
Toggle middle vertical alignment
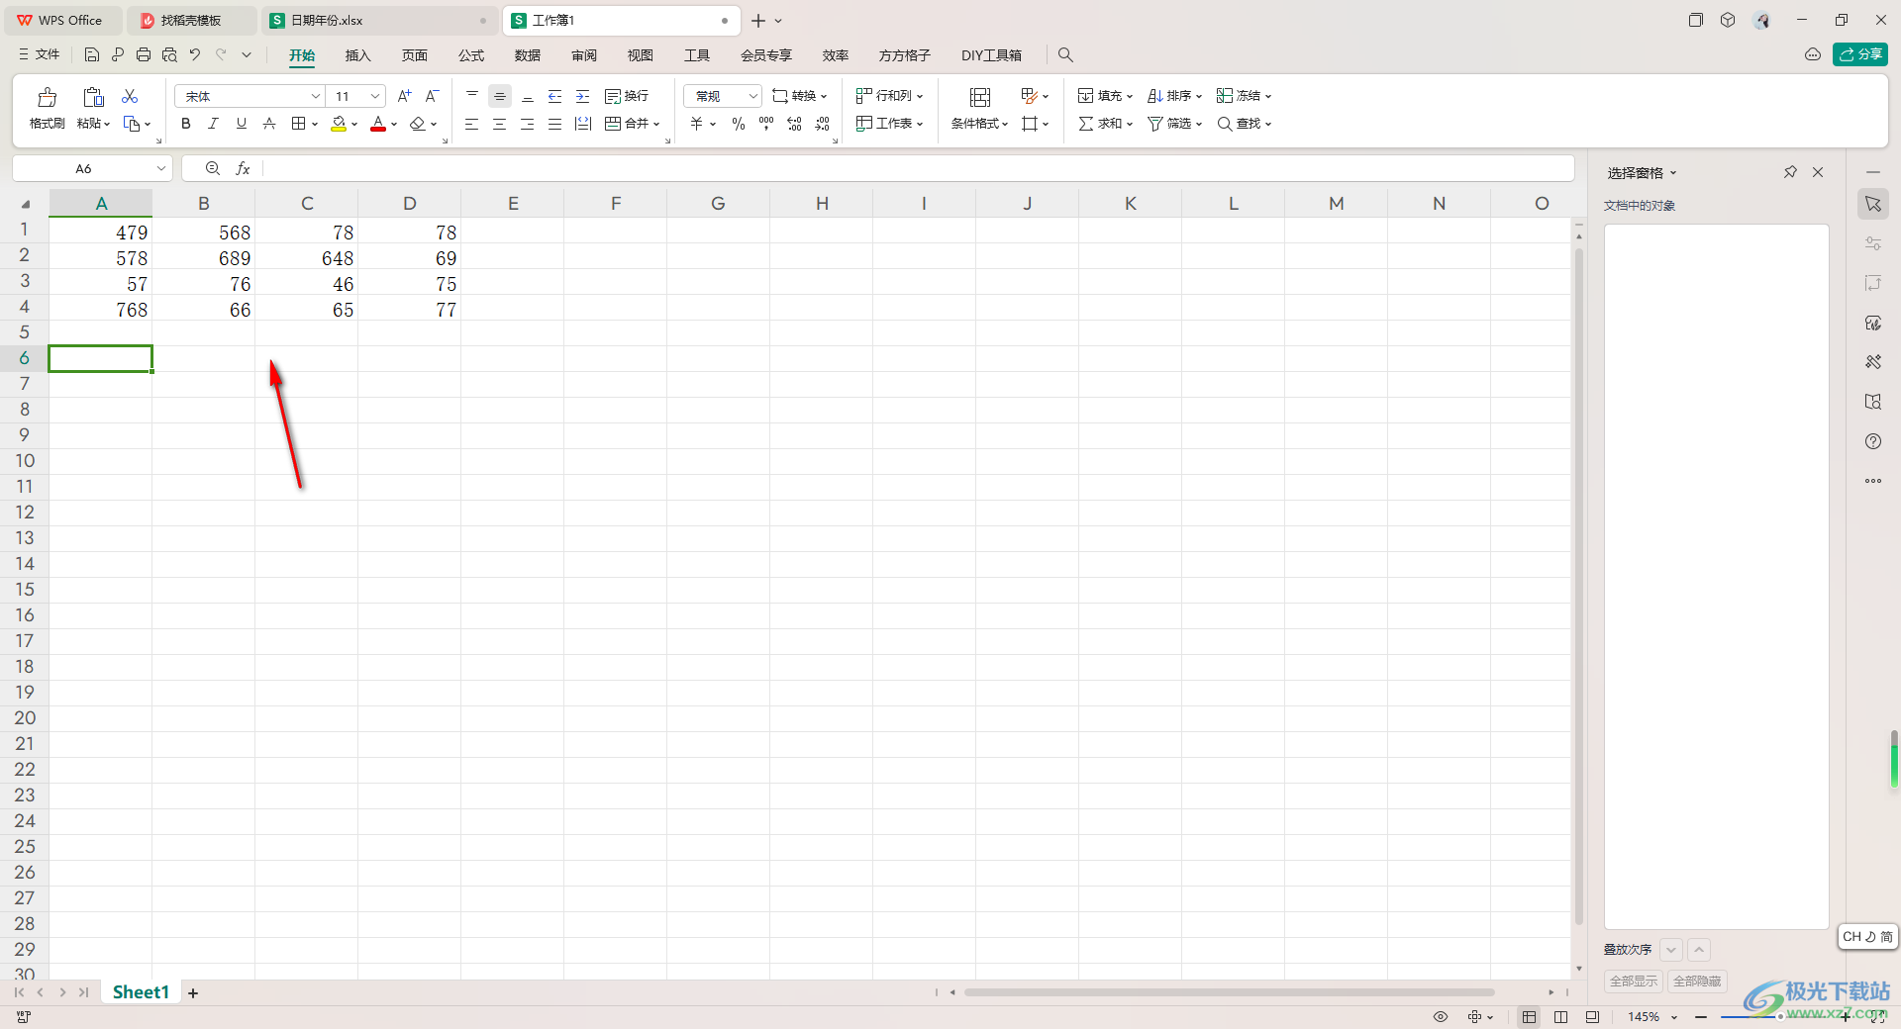pos(500,96)
